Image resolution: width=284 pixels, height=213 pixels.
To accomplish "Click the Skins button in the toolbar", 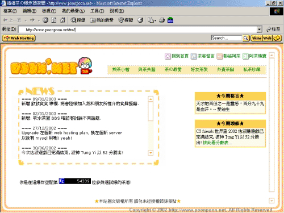I will [x=257, y=38].
